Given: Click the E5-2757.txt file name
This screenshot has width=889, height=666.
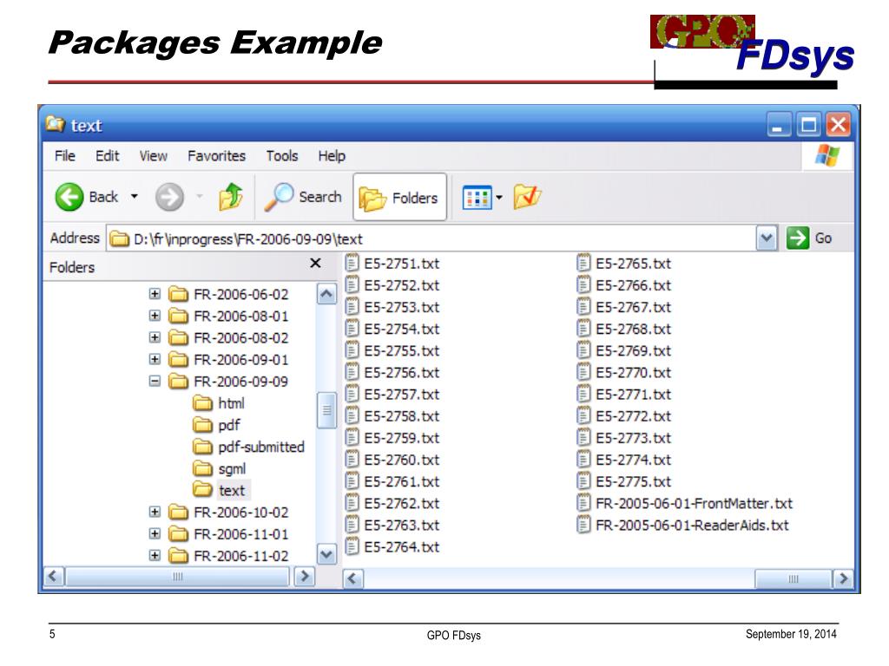Looking at the screenshot, I should tap(402, 395).
